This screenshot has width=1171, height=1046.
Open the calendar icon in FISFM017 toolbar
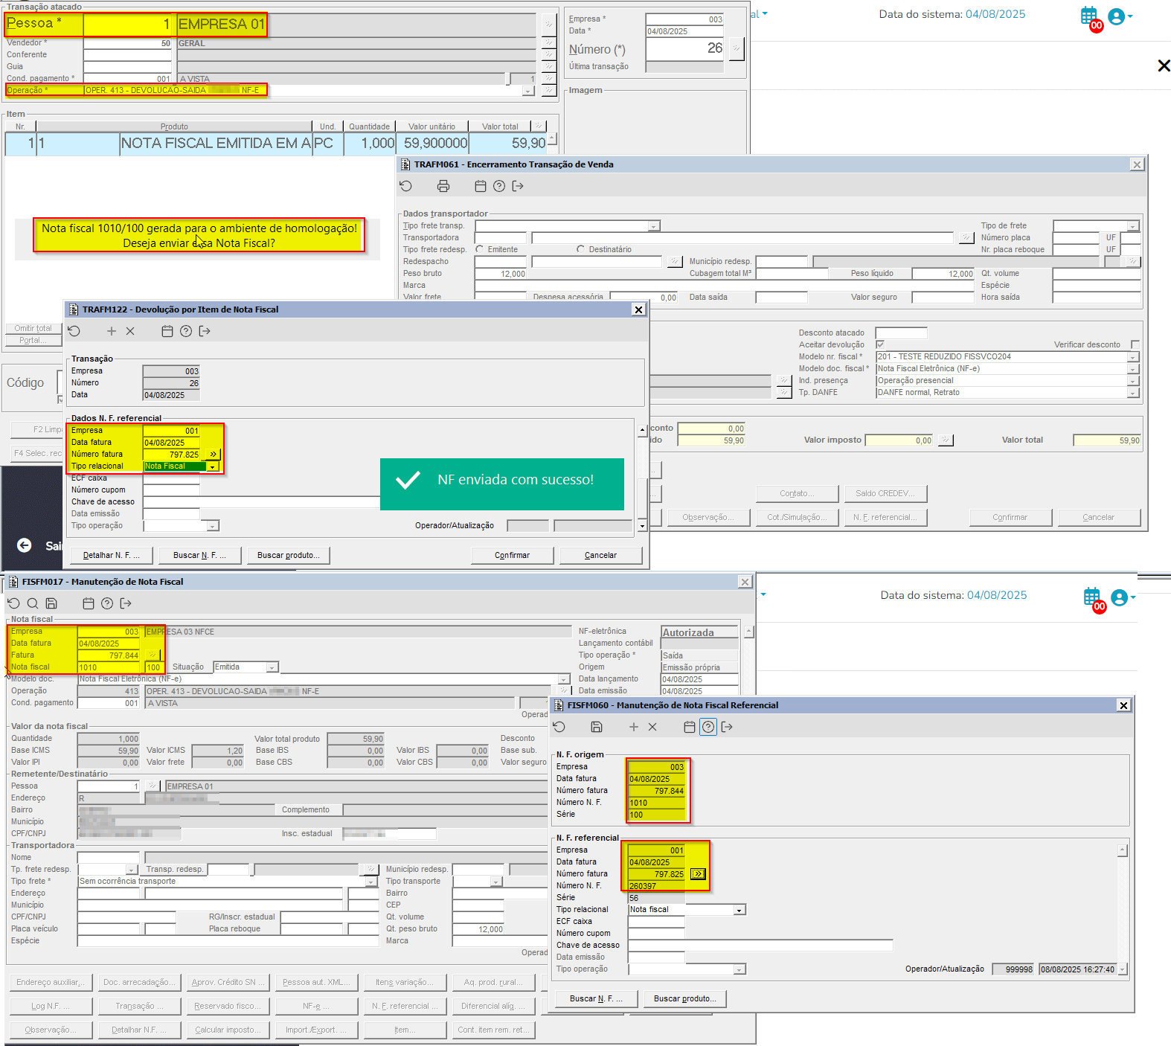[89, 603]
